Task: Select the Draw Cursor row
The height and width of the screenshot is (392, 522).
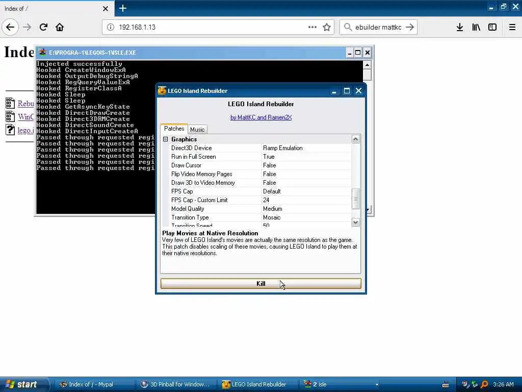Action: [x=260, y=165]
